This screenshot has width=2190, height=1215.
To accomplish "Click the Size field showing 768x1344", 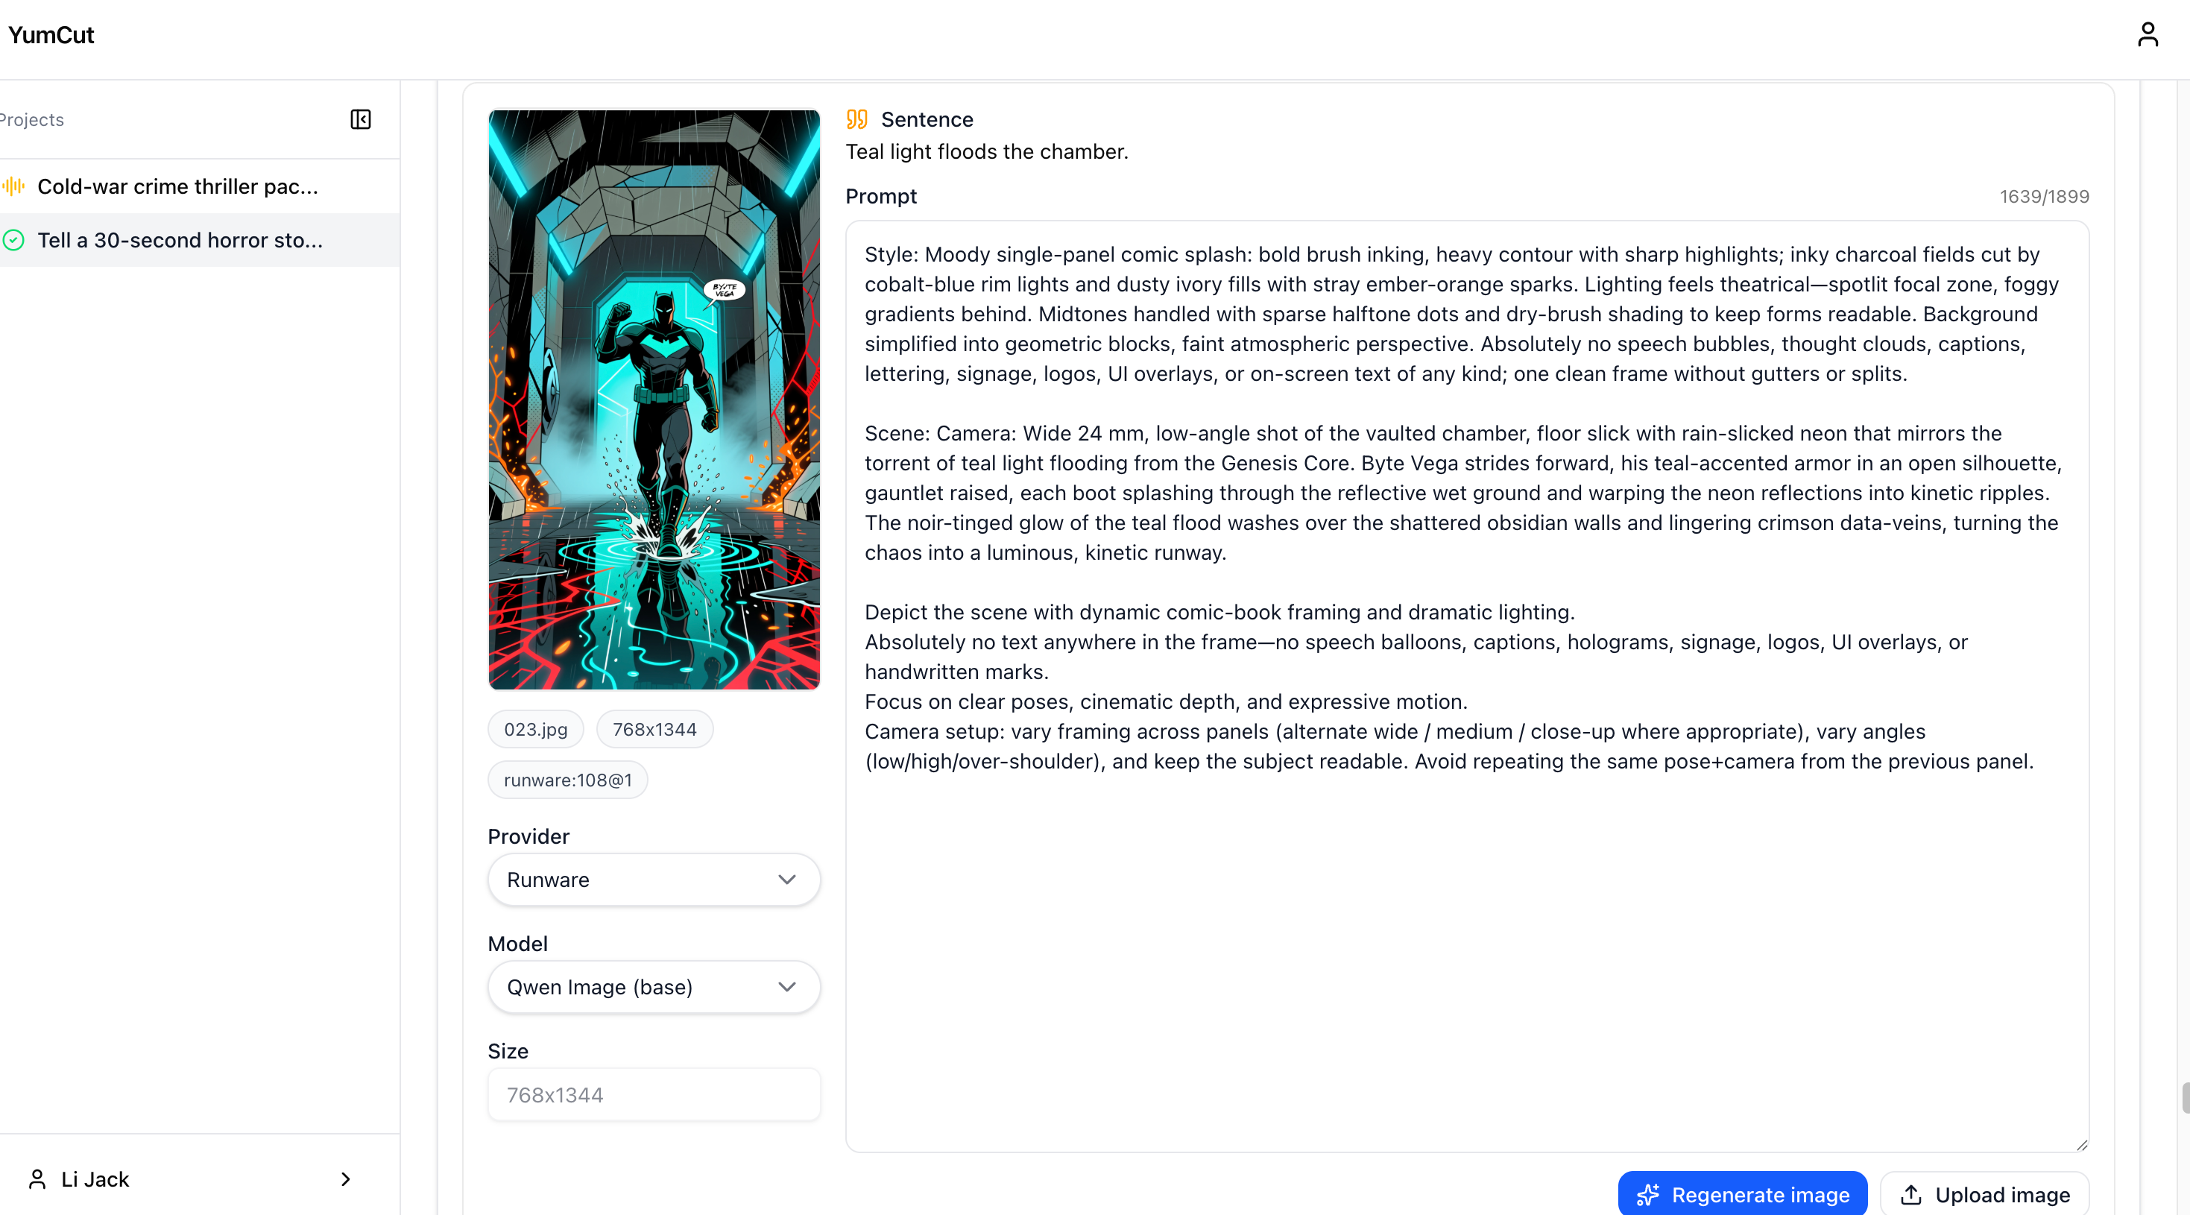I will [x=654, y=1094].
